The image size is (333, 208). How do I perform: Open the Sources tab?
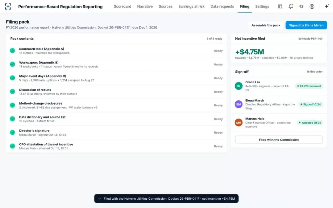click(x=166, y=6)
